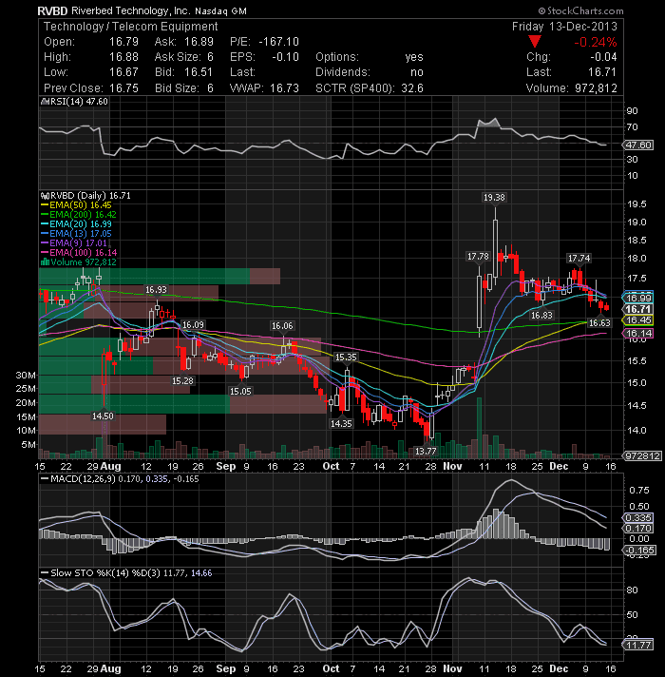The width and height of the screenshot is (665, 677).
Task: Click the pink EMA(100) legend swatch
Action: coord(45,253)
